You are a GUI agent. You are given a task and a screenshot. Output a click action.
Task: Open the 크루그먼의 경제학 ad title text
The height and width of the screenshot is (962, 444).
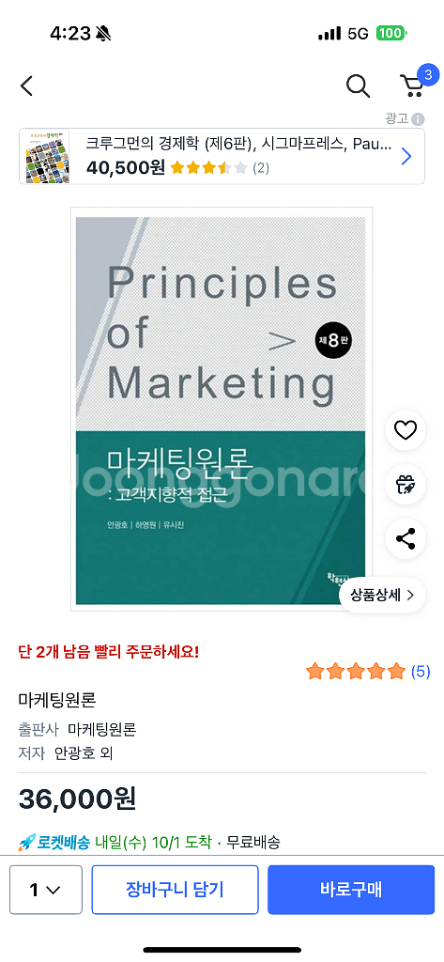click(238, 146)
